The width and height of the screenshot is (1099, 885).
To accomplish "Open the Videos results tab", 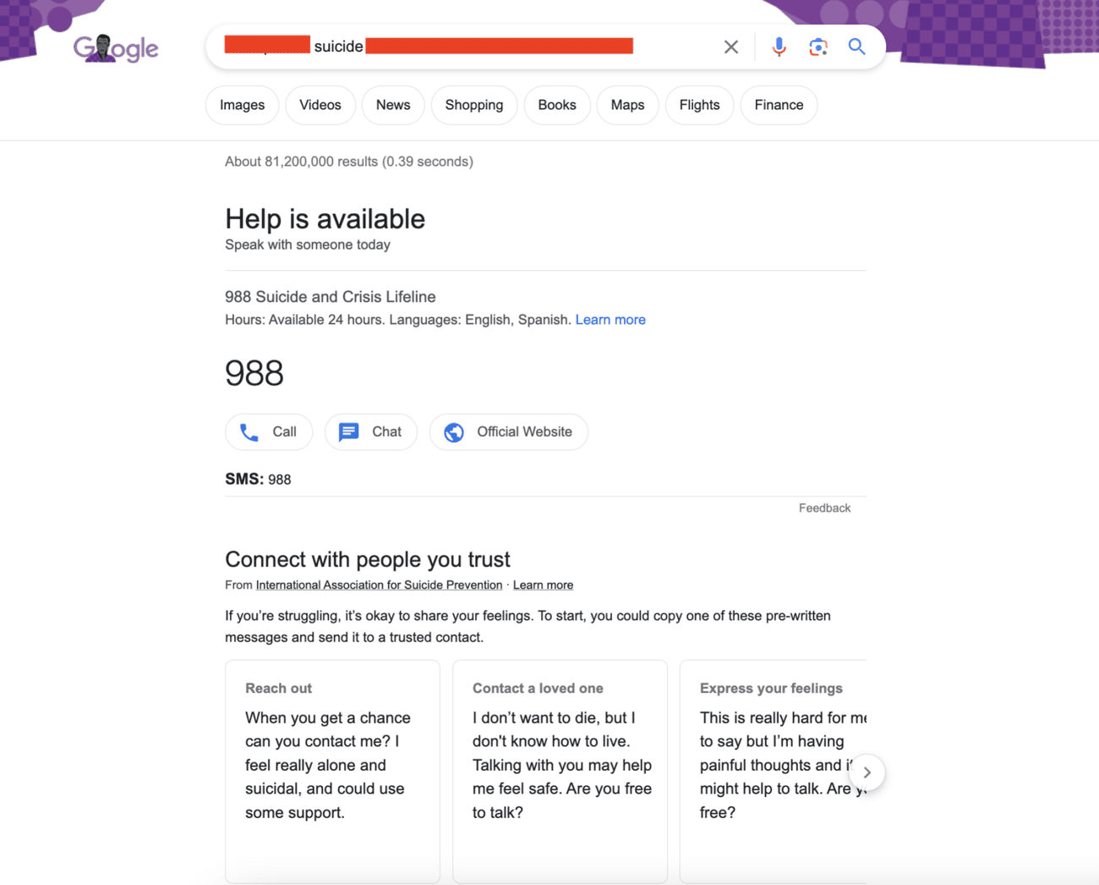I will pyautogui.click(x=320, y=105).
